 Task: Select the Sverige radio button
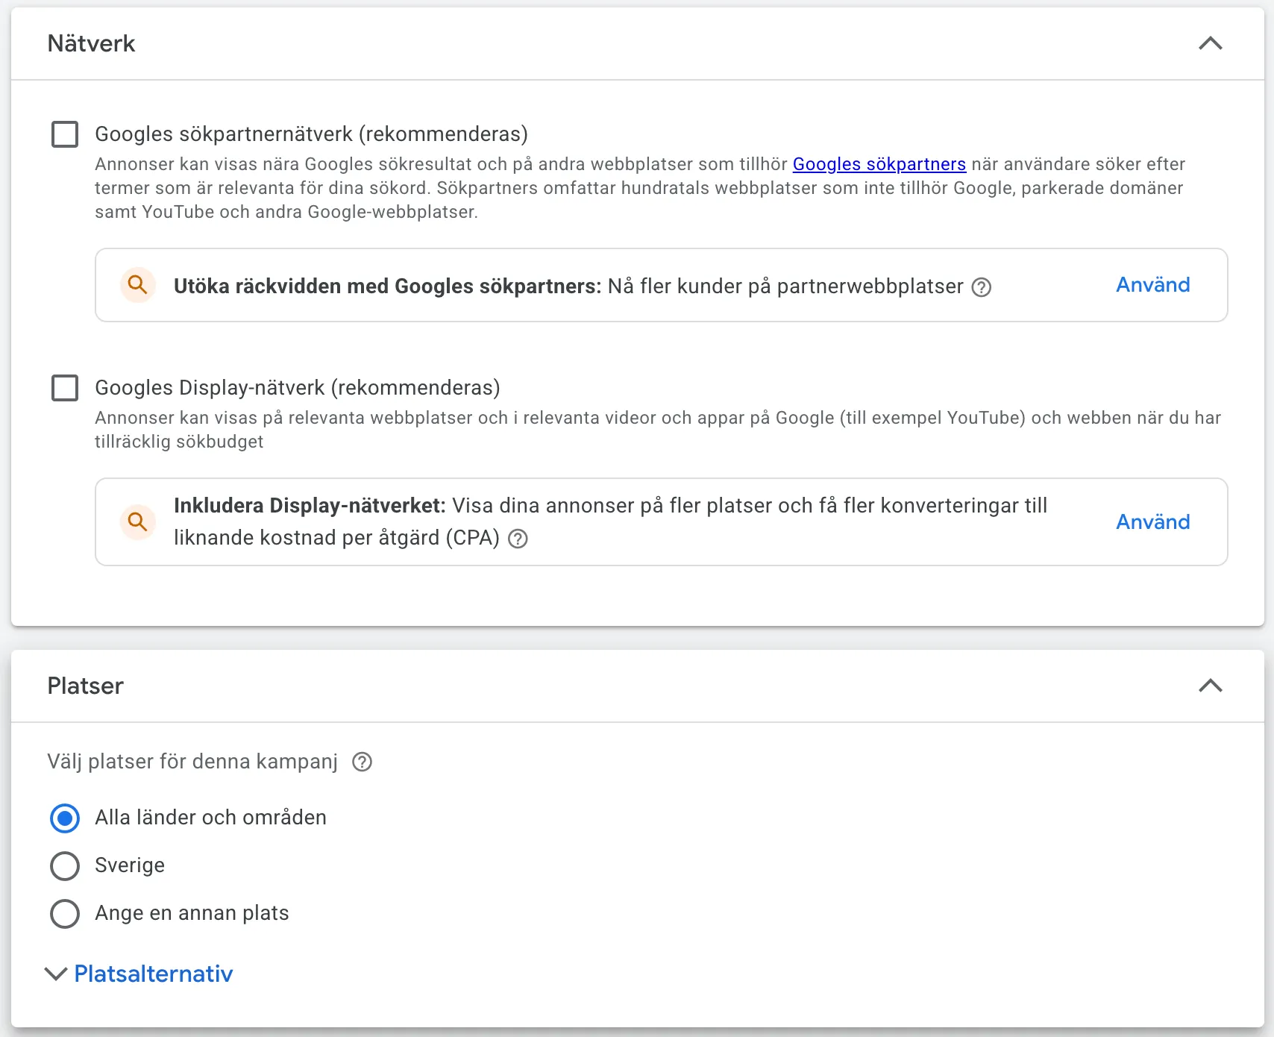coord(65,866)
